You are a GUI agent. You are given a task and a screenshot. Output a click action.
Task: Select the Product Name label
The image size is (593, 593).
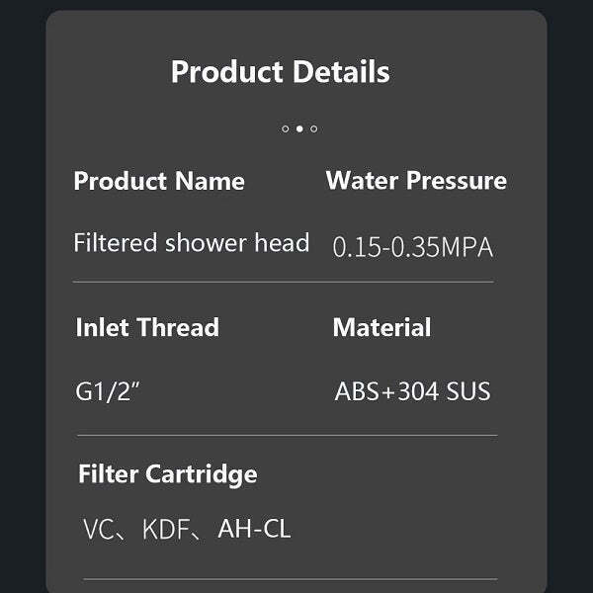159,181
